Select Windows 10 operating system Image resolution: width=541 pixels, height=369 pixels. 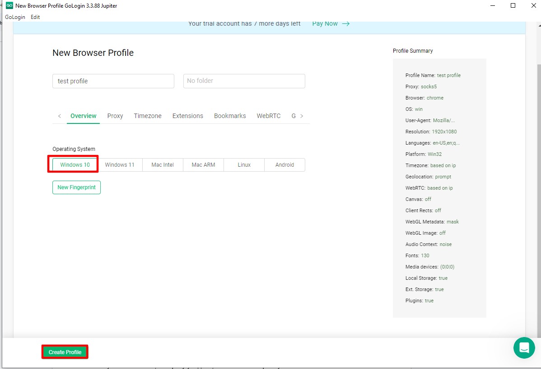[75, 165]
